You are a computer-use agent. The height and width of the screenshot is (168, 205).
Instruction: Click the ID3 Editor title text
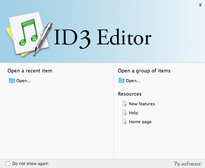[x=103, y=38]
